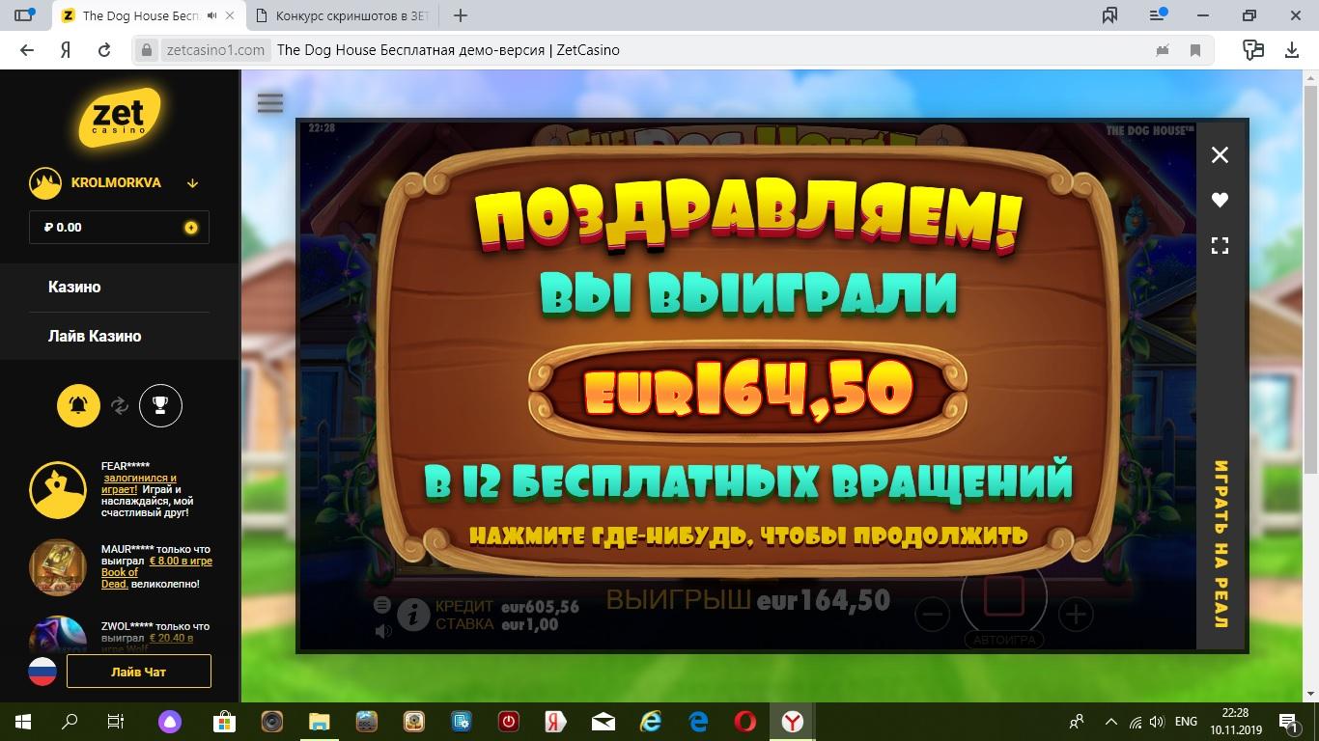Reload the current page
This screenshot has width=1319, height=741.
104,50
